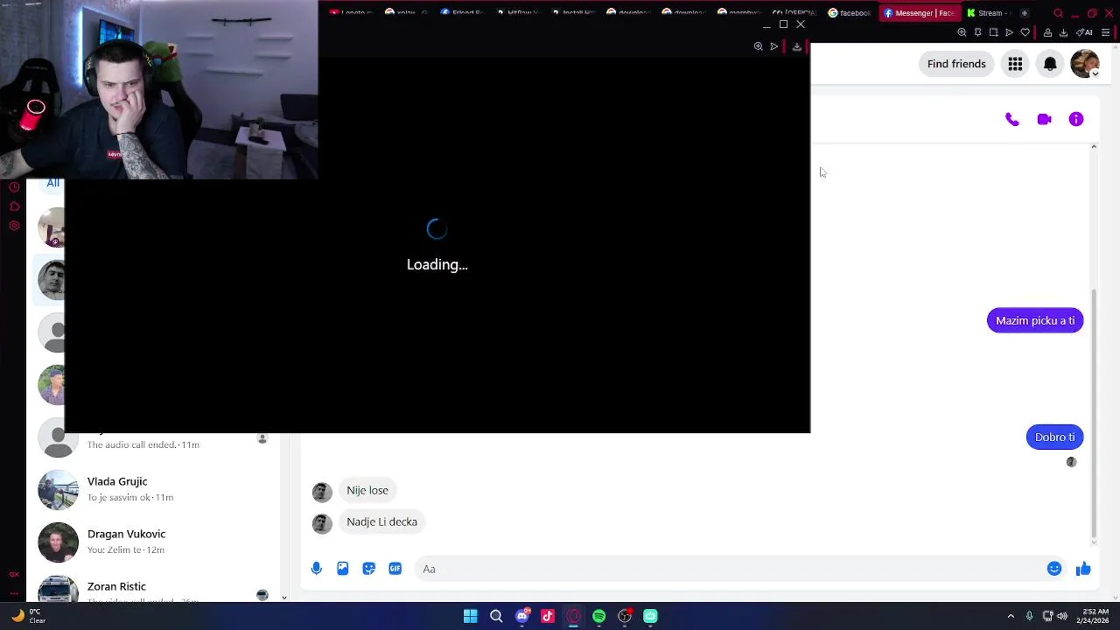Screen dimensions: 1120x630
Task: Open emoji picker in message box
Action: pos(1054,569)
